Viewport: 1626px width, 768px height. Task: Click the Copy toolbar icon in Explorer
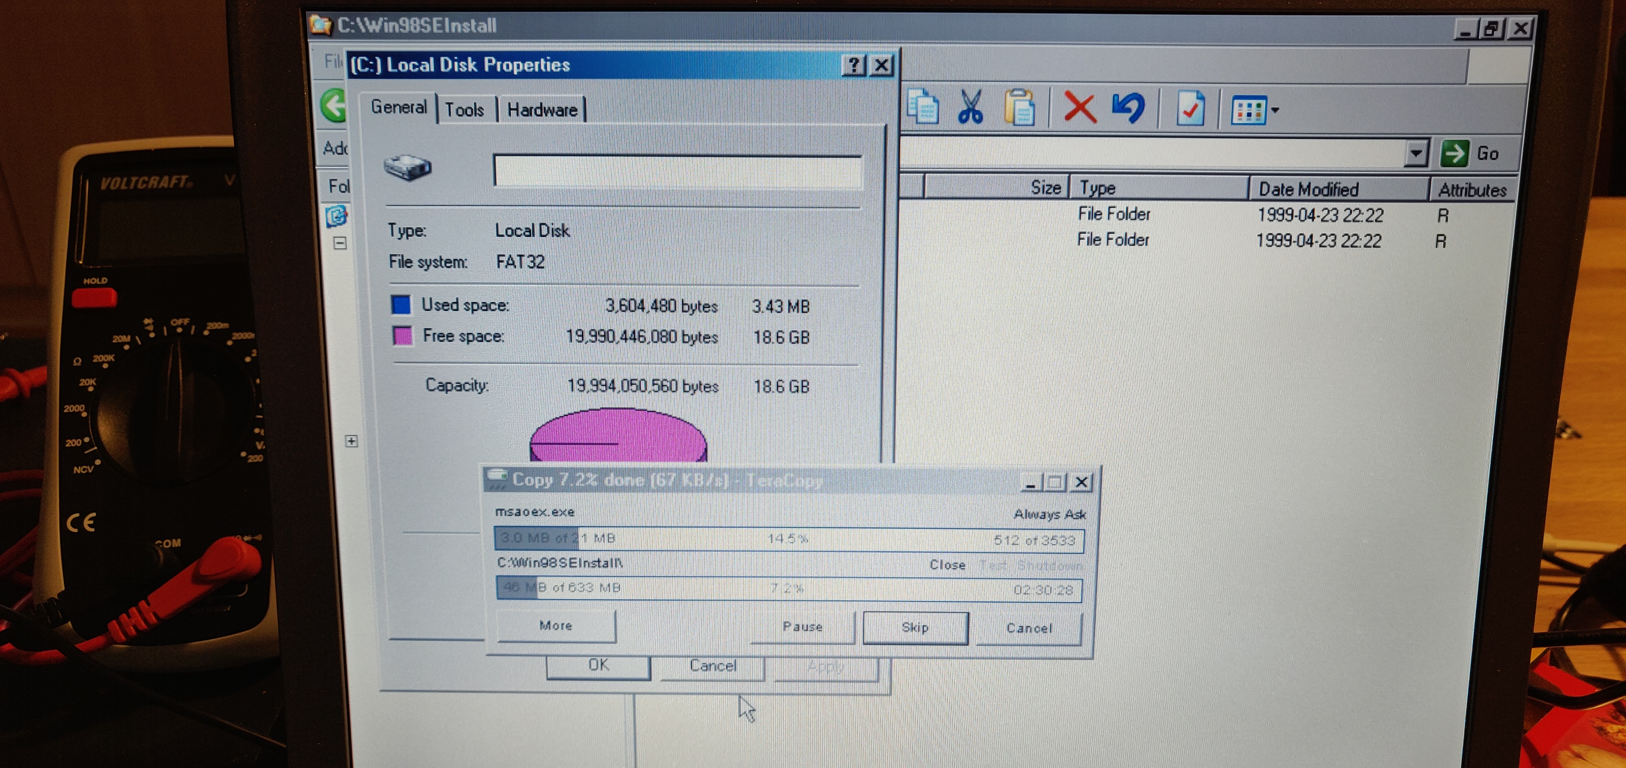(922, 107)
